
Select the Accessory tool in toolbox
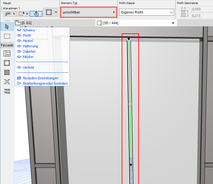7,91
